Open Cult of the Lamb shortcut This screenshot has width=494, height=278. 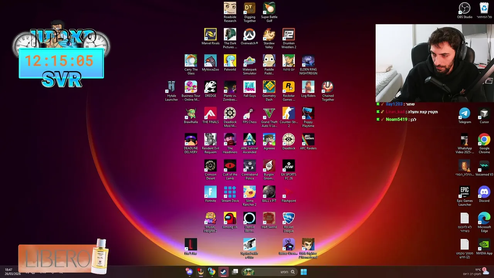point(230,170)
